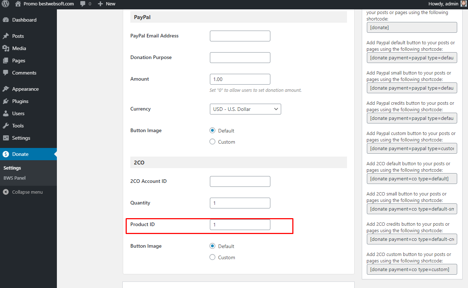Click the Amount field showing 1.00

click(x=240, y=79)
